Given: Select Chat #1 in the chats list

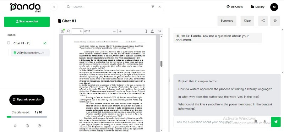Looking at the screenshot, I should pos(22,43).
